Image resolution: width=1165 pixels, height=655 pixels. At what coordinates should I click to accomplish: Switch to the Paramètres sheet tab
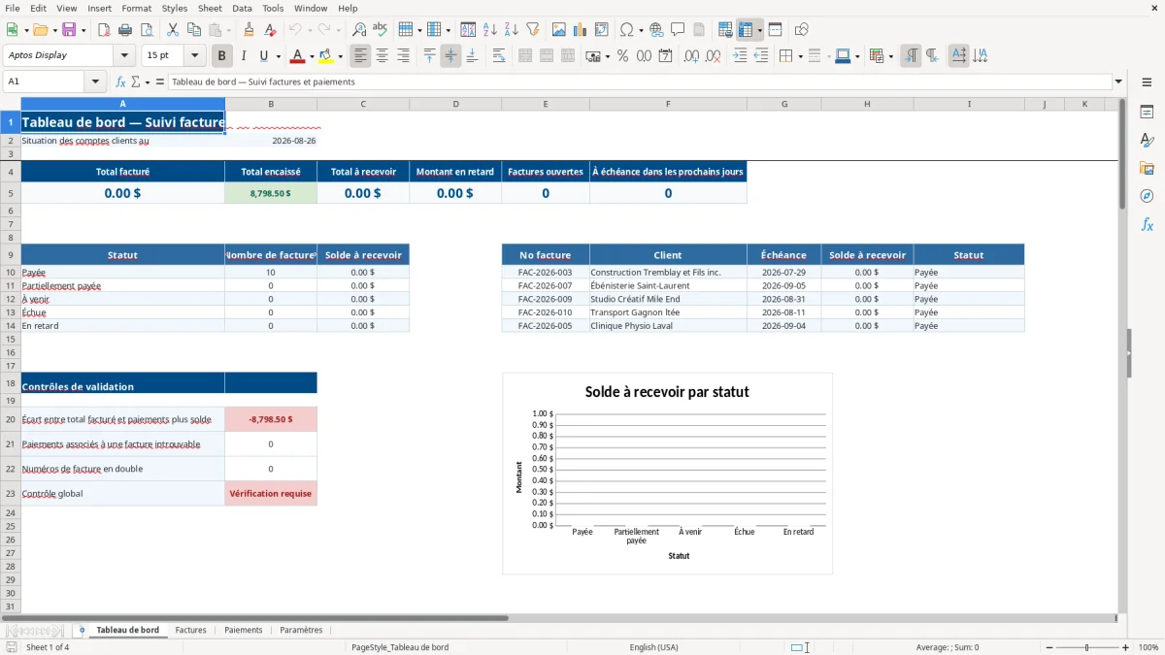tap(301, 630)
